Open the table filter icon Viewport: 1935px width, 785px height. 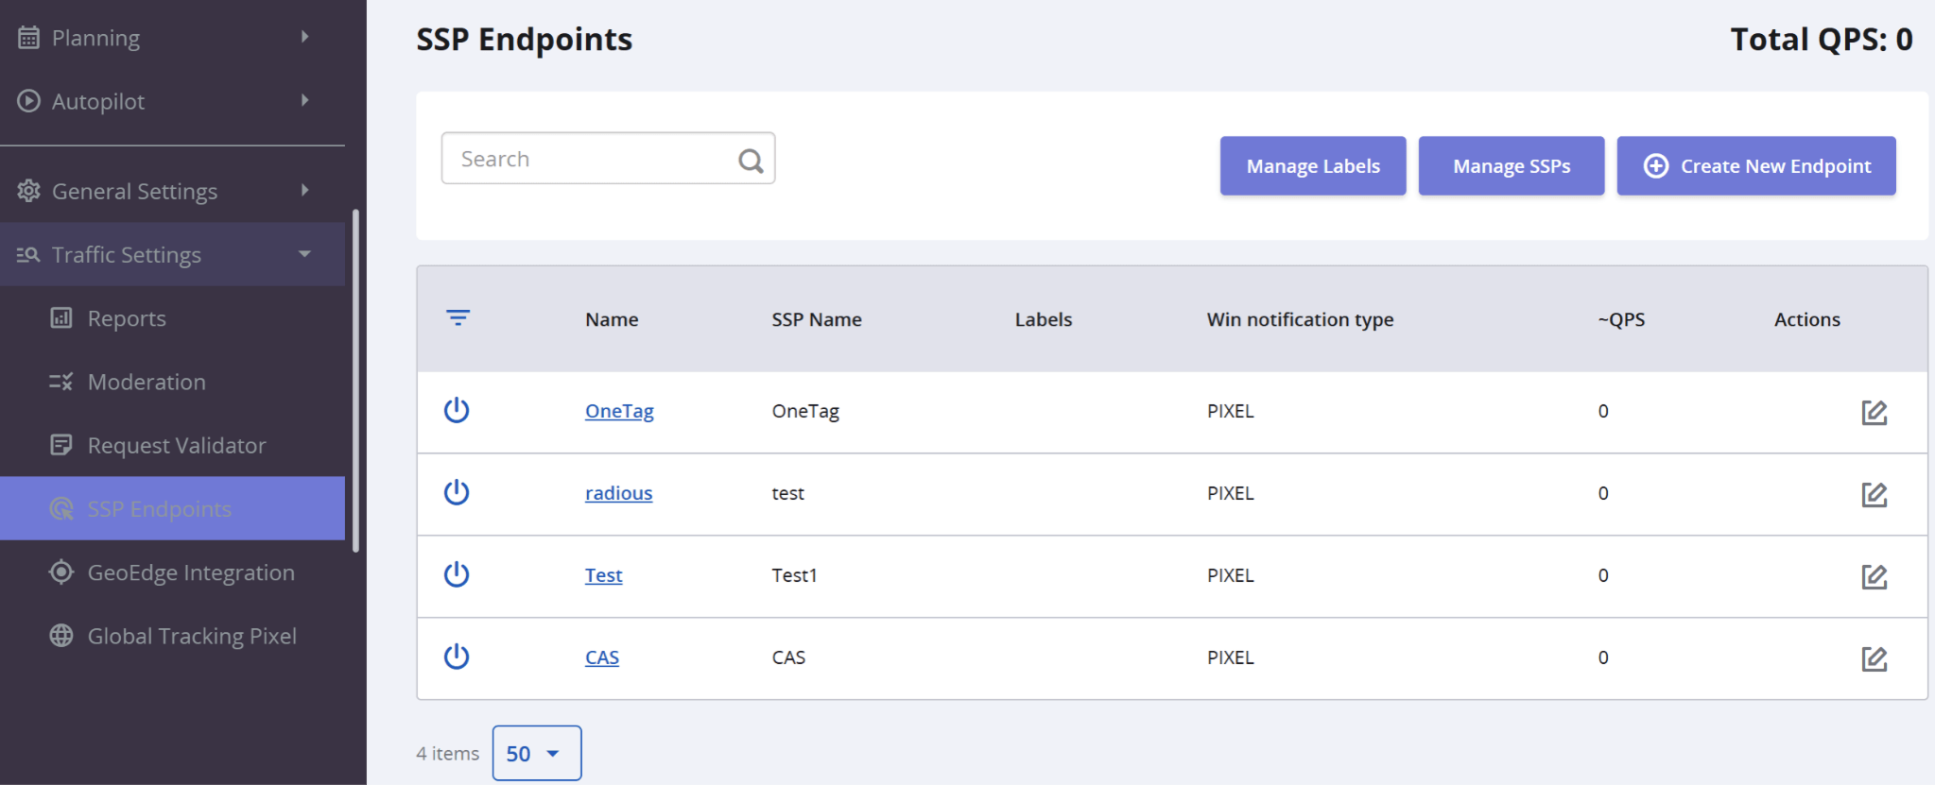coord(458,318)
